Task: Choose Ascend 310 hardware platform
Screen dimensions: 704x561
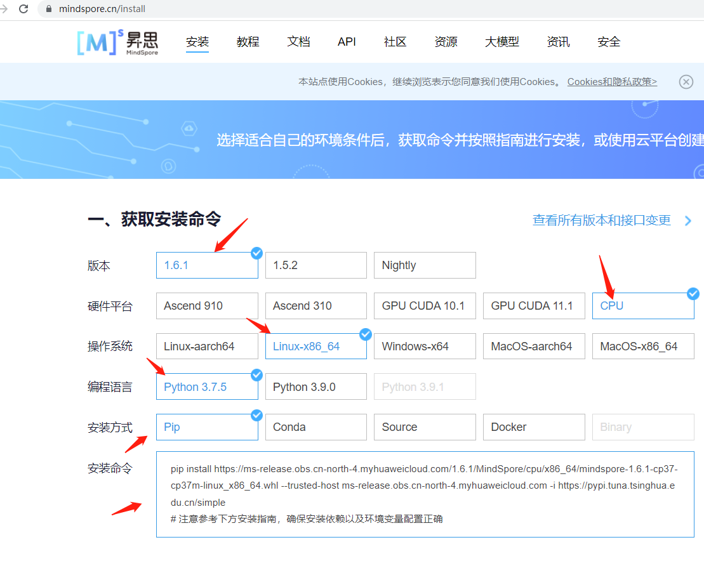Action: point(316,306)
